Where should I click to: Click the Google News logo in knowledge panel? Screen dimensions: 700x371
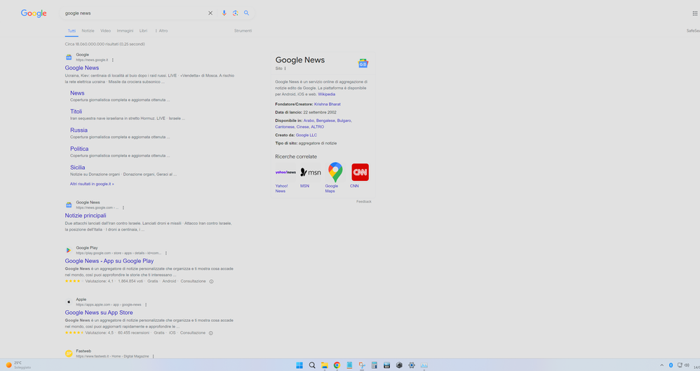tap(363, 63)
